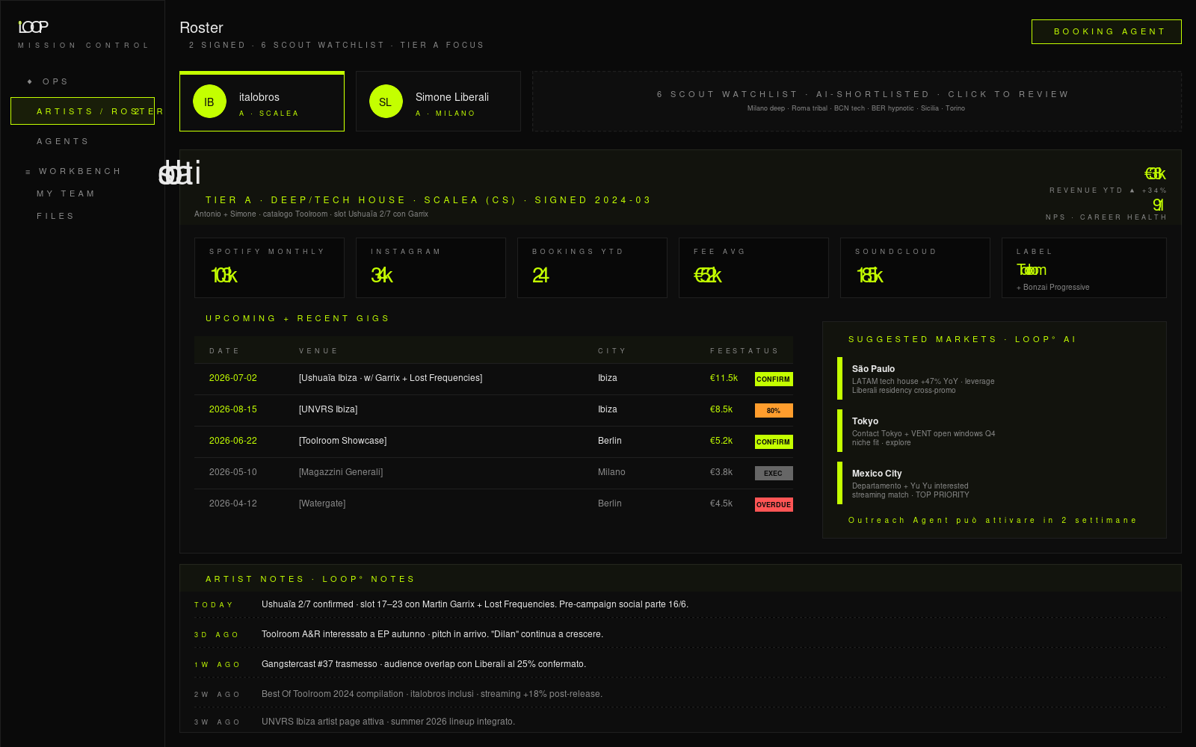Click the 2026-08-15 gig date

(x=233, y=409)
